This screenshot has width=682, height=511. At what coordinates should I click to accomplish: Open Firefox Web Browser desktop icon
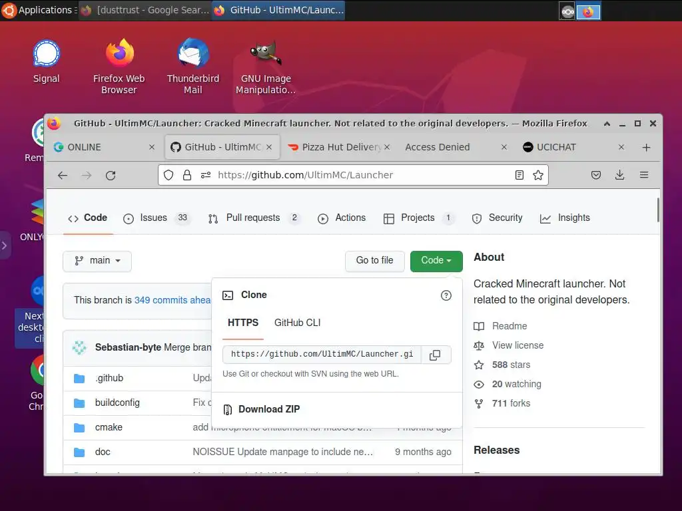(x=119, y=66)
